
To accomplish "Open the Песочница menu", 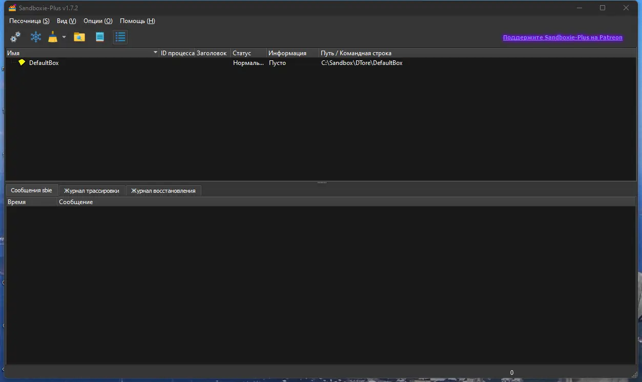I will (x=29, y=21).
